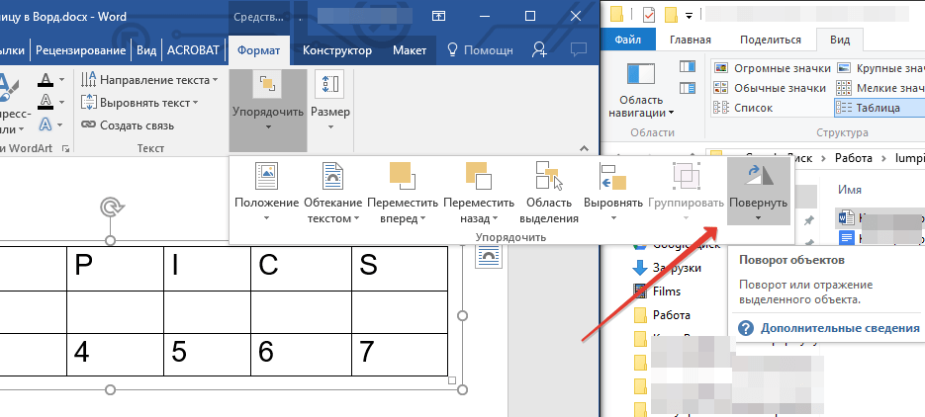
Task: Expand the Направление текста dropdown
Action: point(150,80)
